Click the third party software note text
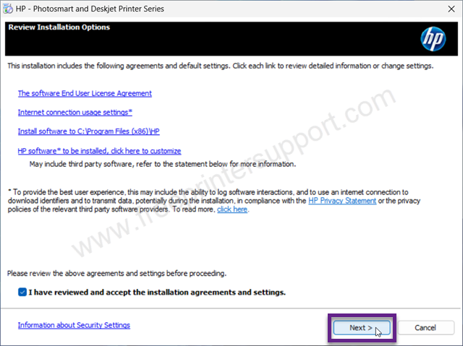This screenshot has width=463, height=346. pos(162,164)
